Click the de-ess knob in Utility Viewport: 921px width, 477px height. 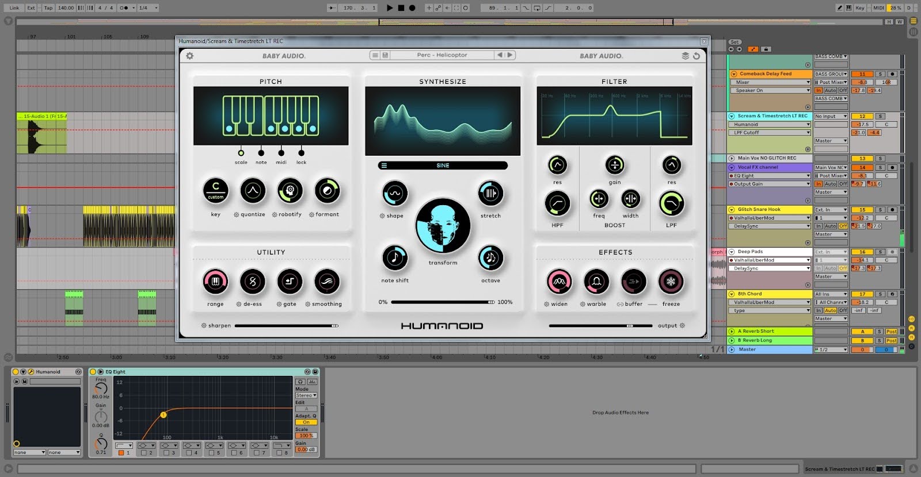coord(253,282)
